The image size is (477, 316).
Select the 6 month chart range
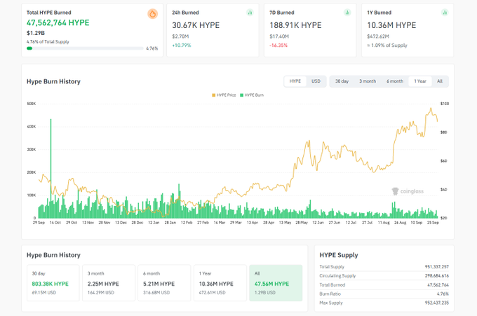[x=395, y=81]
